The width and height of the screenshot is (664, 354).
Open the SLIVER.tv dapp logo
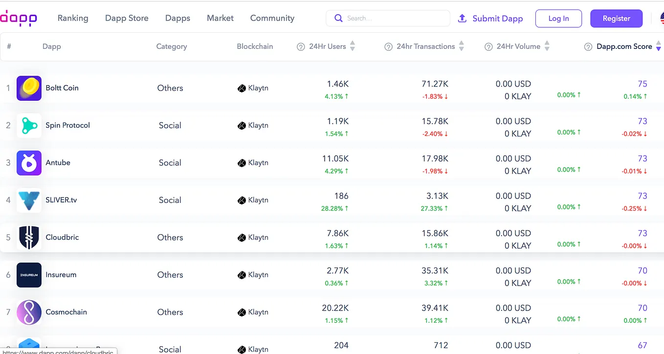[x=29, y=200]
